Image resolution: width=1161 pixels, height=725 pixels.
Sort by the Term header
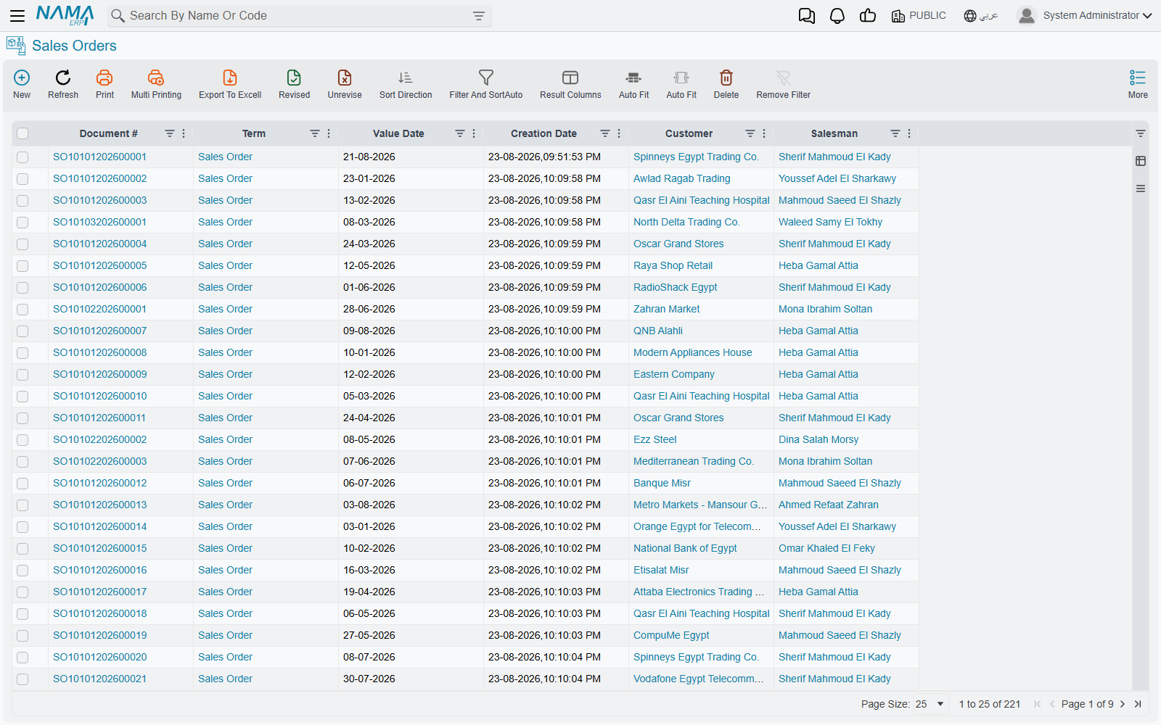point(254,133)
